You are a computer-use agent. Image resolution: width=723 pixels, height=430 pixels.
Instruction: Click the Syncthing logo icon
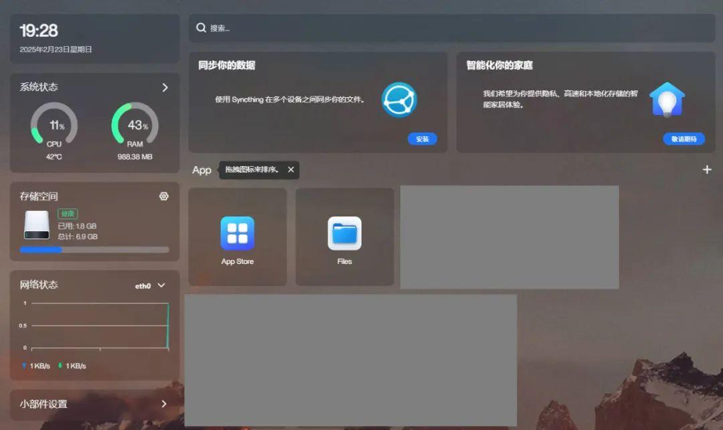(x=400, y=99)
